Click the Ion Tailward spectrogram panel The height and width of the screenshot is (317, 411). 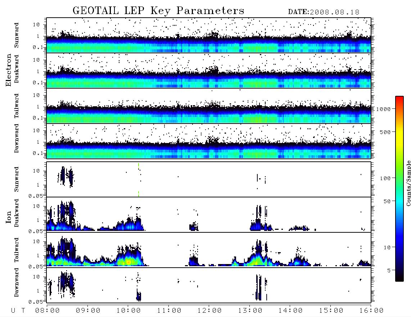point(209,250)
